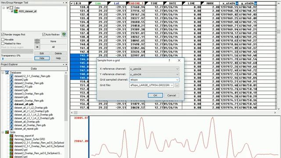This screenshot has width=281, height=158.
Task: Click the Edit button
Action: pyautogui.click(x=42, y=54)
